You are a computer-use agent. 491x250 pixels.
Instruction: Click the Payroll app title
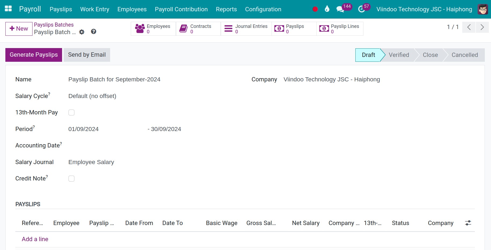pyautogui.click(x=30, y=9)
